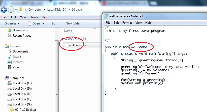Select Computer in the address breadcrumb
This screenshot has width=207, height=112.
(35, 10)
